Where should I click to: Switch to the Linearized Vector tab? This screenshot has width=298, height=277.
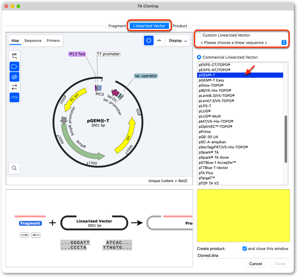[x=149, y=26]
